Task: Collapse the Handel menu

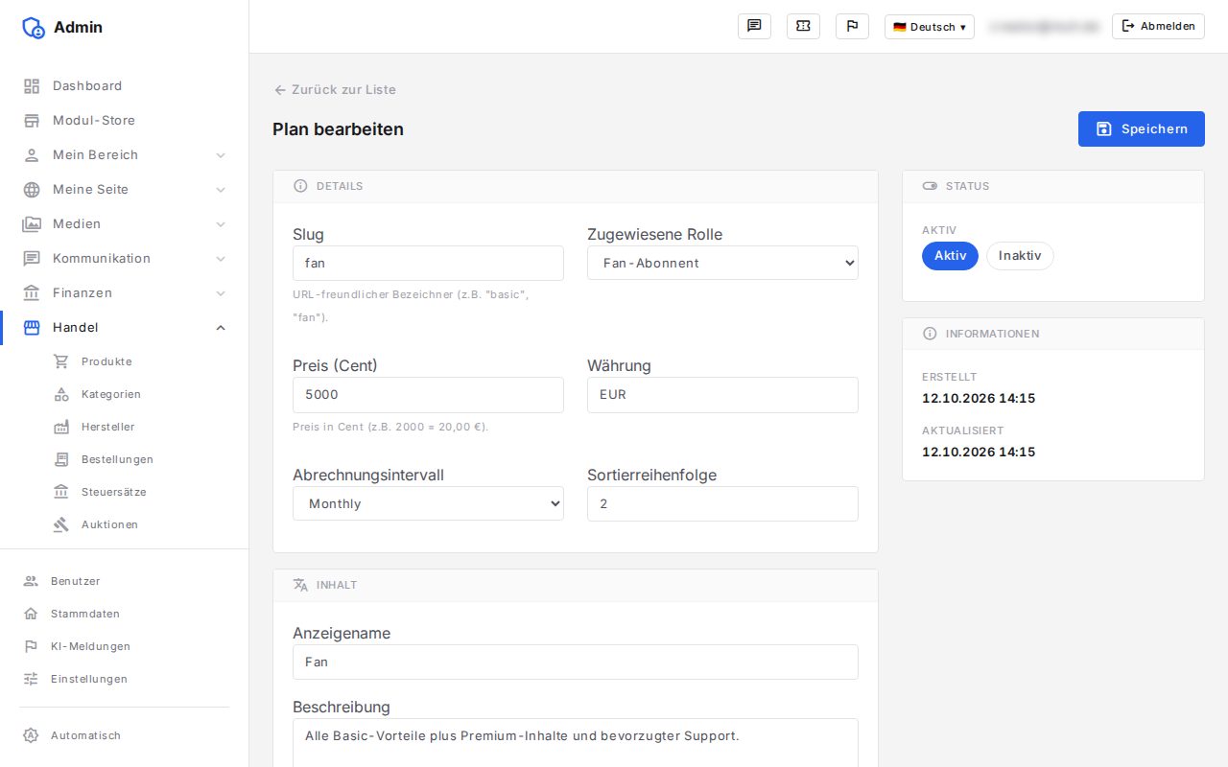Action: [x=125, y=328]
